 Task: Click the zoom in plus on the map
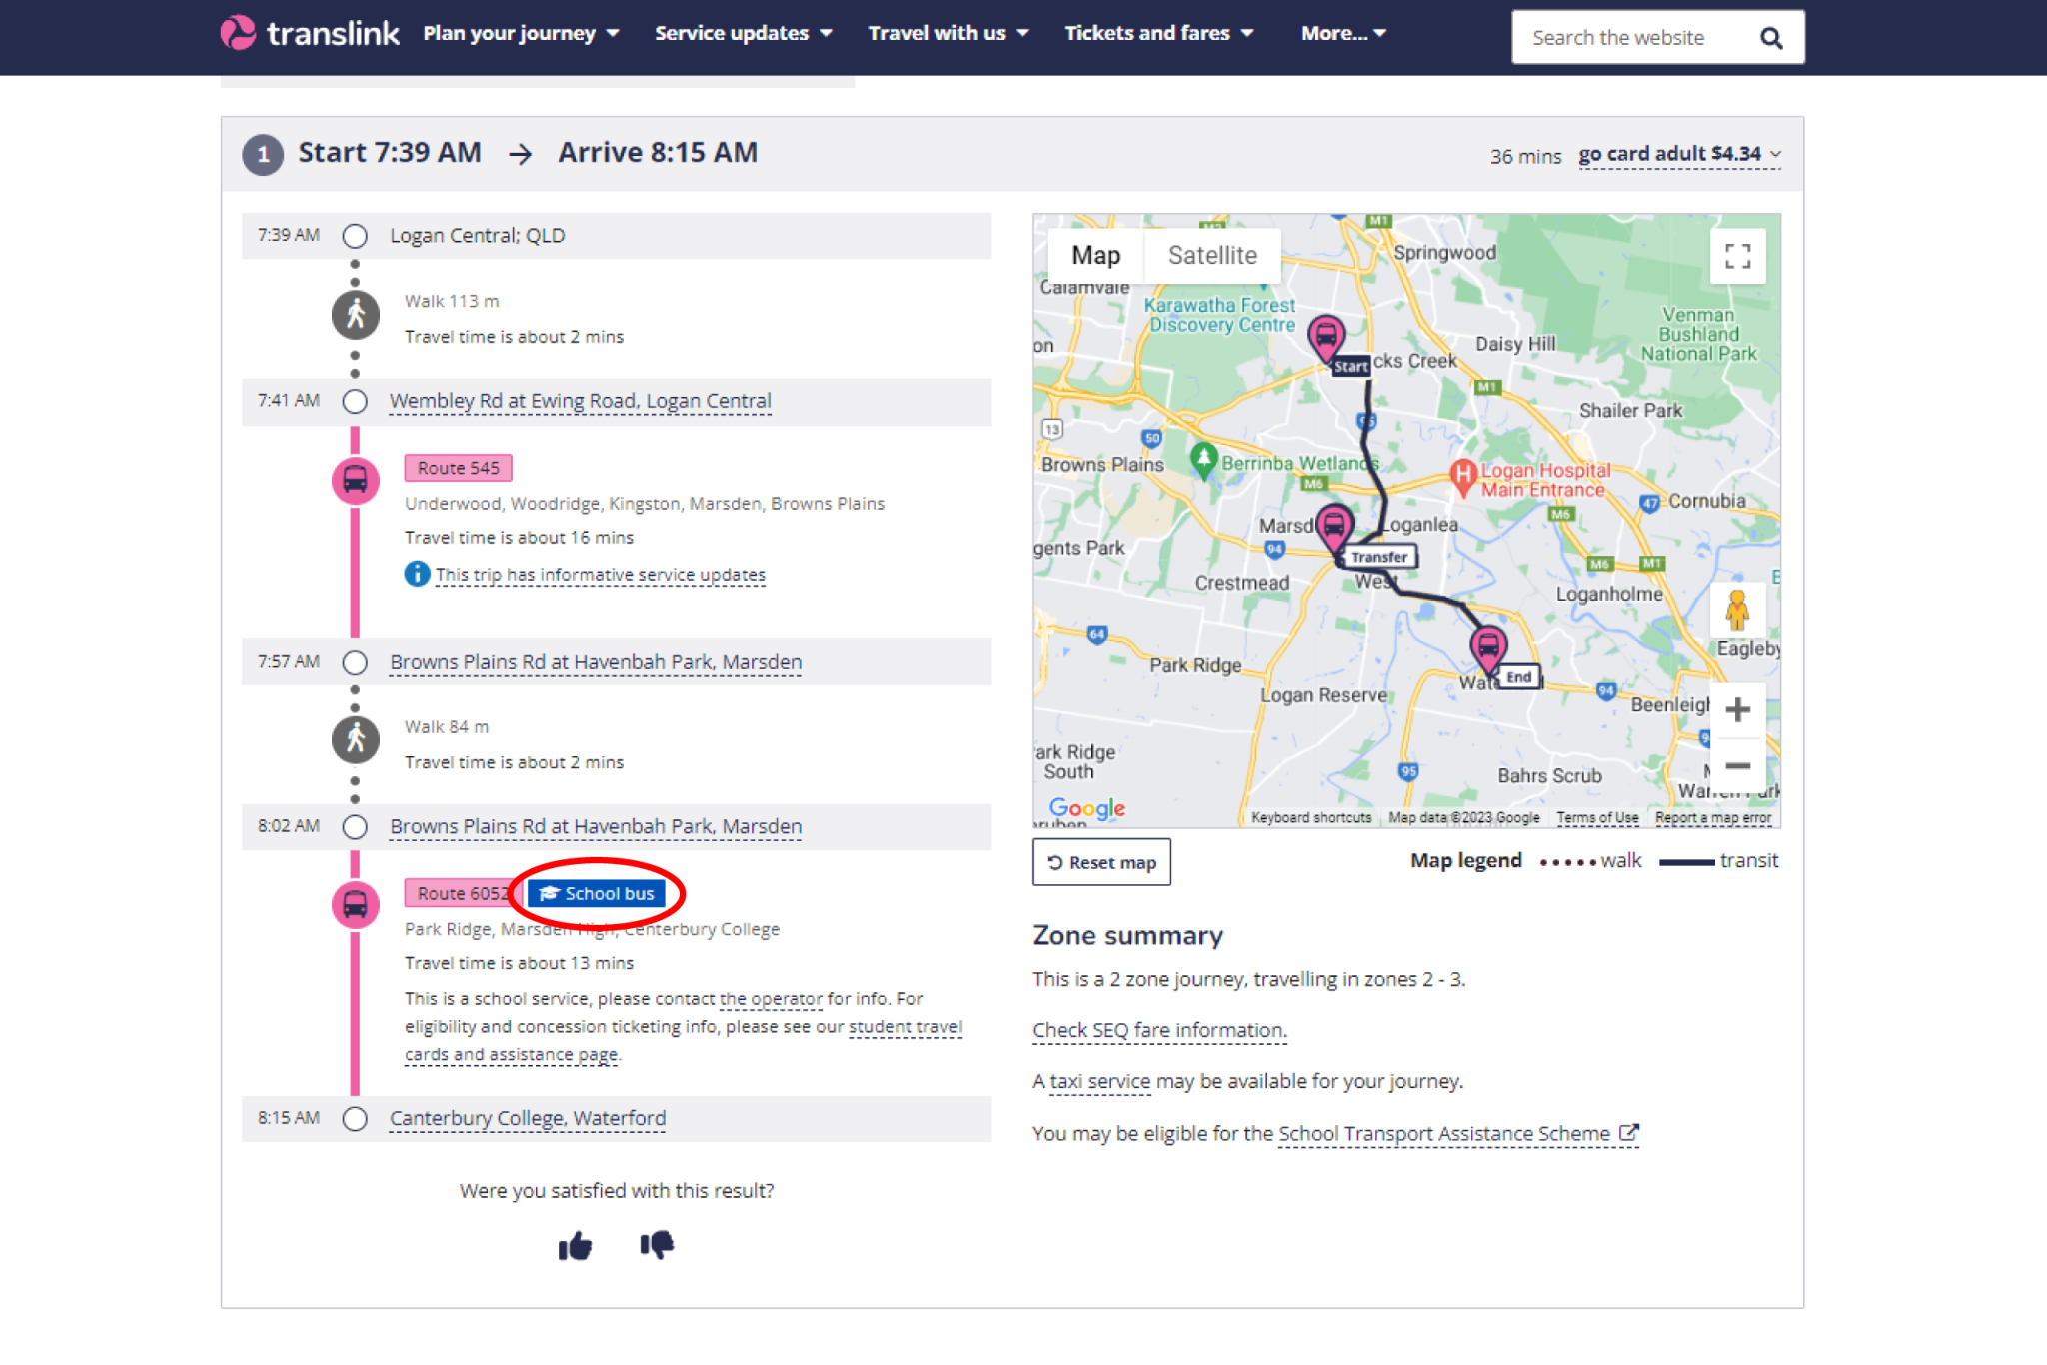(1738, 709)
